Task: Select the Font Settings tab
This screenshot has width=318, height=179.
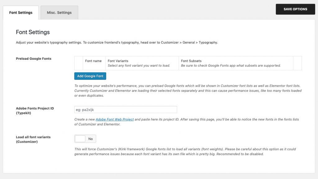Action: (x=21, y=13)
